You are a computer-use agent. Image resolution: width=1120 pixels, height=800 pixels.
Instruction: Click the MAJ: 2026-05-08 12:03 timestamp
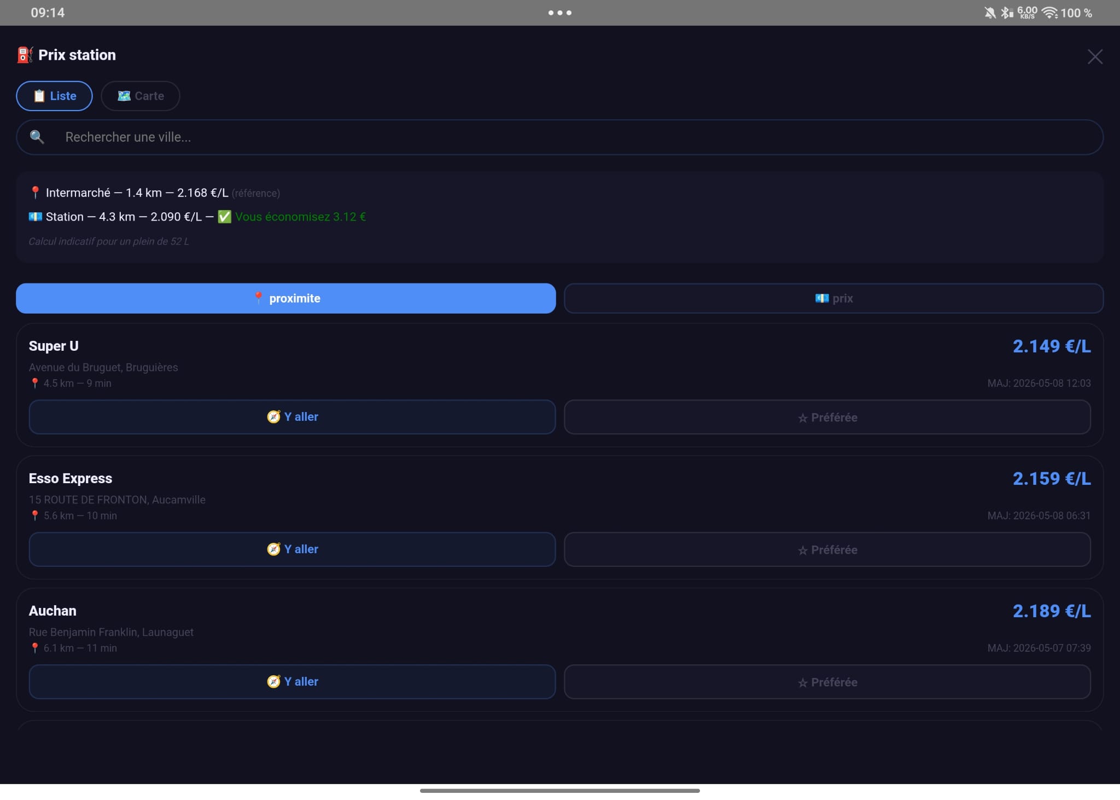point(1039,383)
